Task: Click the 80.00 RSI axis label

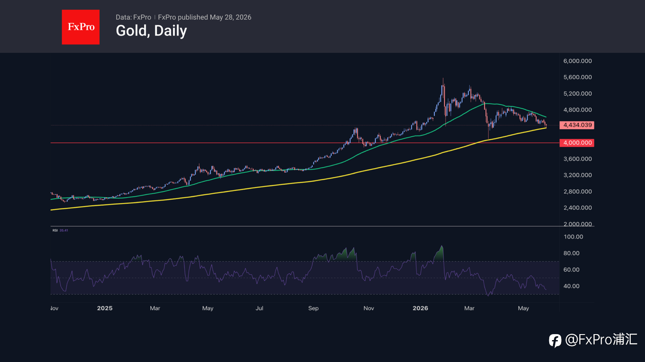Action: pos(572,253)
